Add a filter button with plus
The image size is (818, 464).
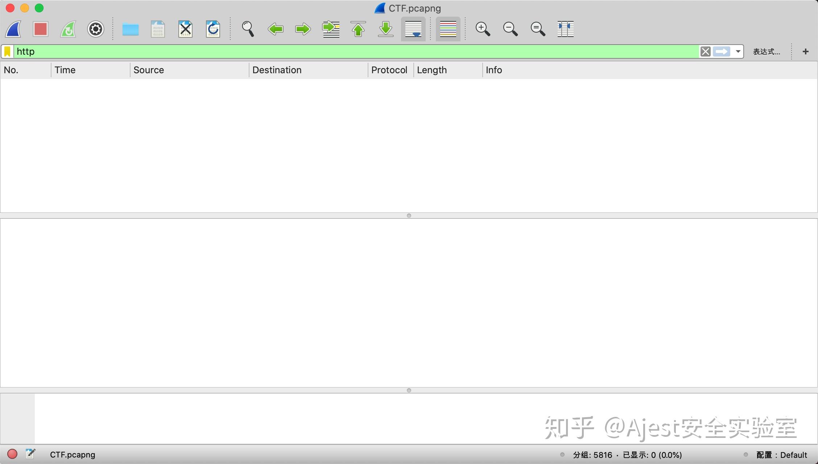806,51
